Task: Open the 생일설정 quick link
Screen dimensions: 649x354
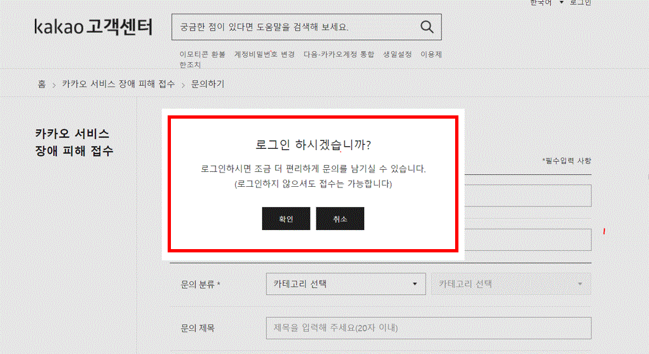Action: pyautogui.click(x=398, y=54)
